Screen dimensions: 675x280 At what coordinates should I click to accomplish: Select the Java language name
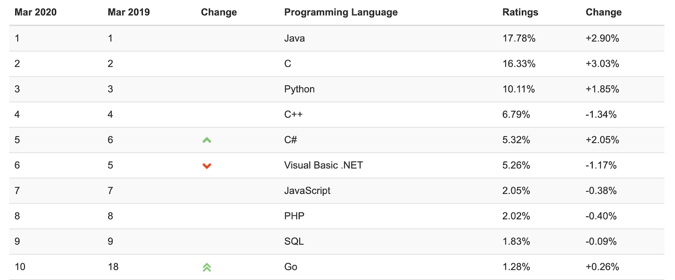coord(294,38)
